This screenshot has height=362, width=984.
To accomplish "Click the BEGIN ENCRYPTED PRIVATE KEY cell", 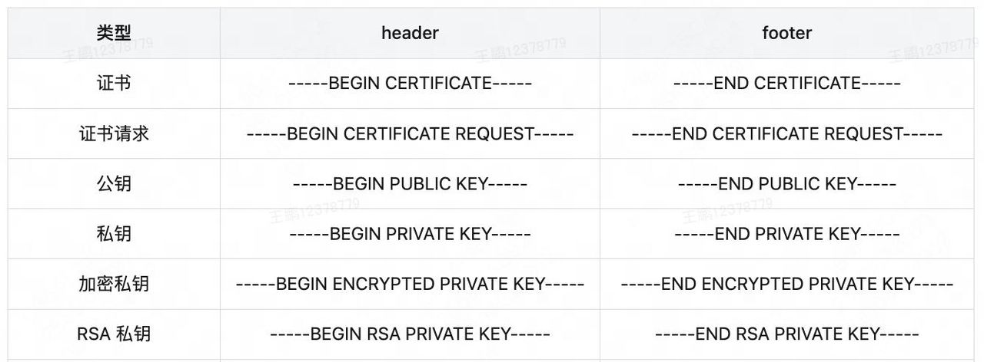I will point(410,284).
